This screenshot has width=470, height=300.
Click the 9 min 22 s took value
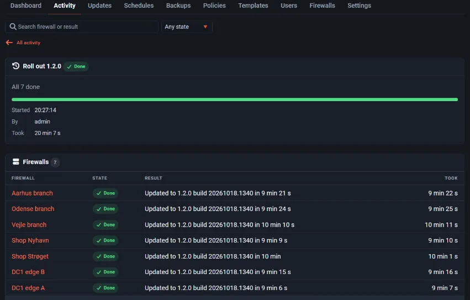[443, 193]
